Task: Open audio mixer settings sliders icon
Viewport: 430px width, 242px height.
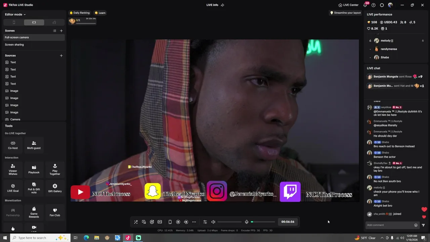Action: 205,222
